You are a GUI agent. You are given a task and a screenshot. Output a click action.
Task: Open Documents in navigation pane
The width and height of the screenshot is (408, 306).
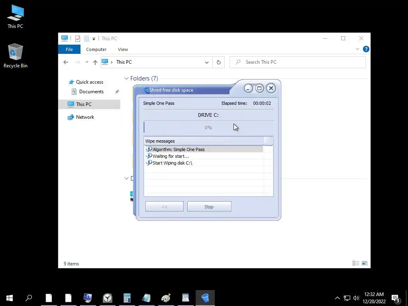pyautogui.click(x=91, y=92)
